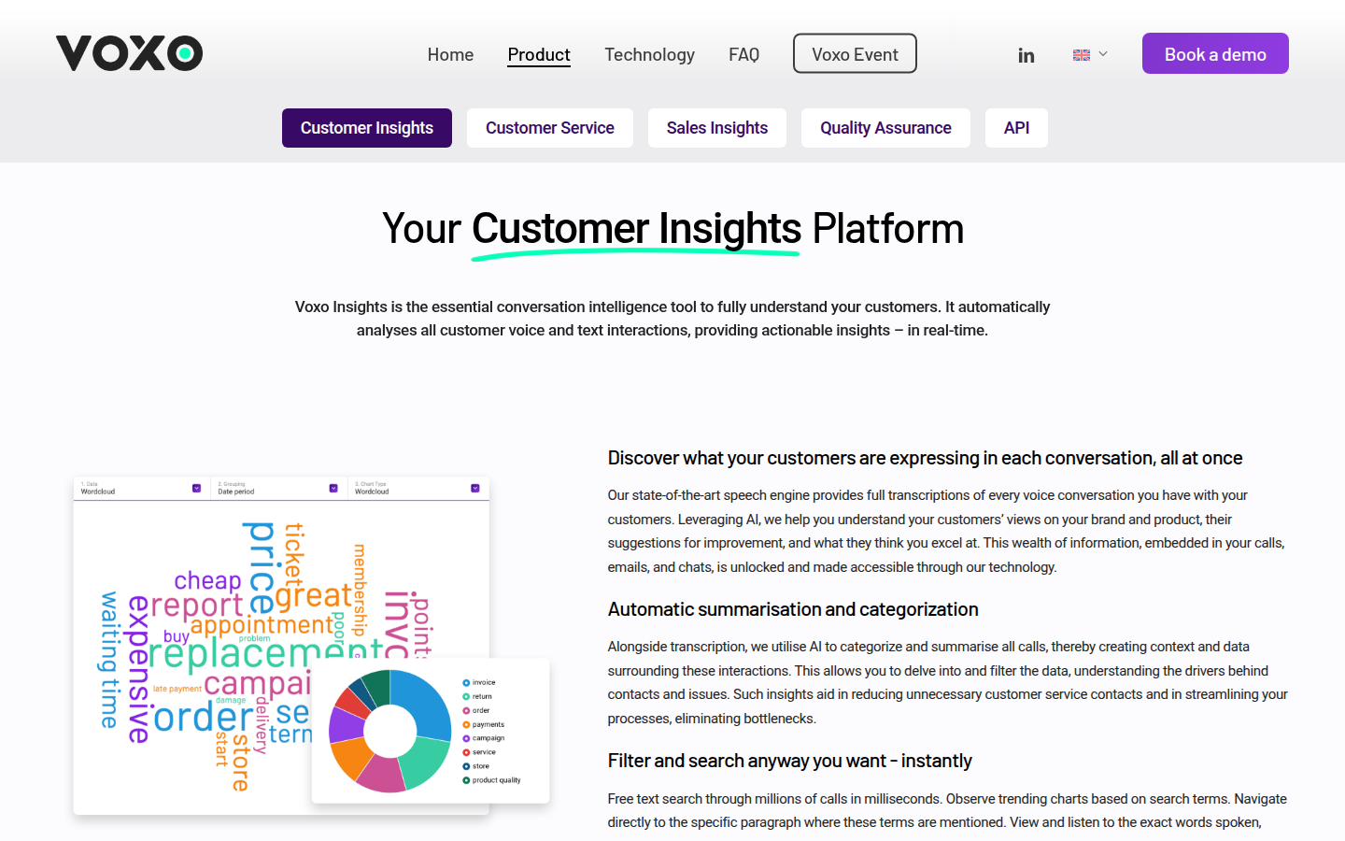Image resolution: width=1345 pixels, height=841 pixels.
Task: Click the campaign legend marker
Action: 466,738
